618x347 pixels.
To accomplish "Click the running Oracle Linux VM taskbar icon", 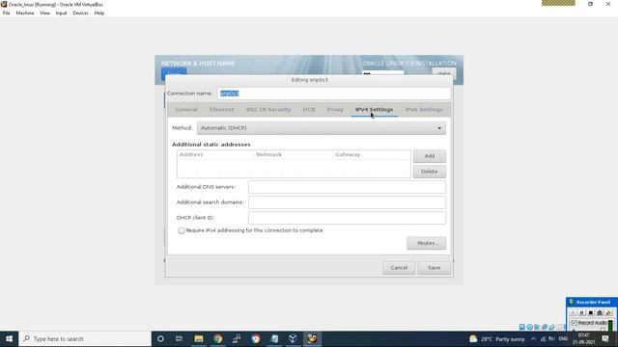I will [x=312, y=338].
